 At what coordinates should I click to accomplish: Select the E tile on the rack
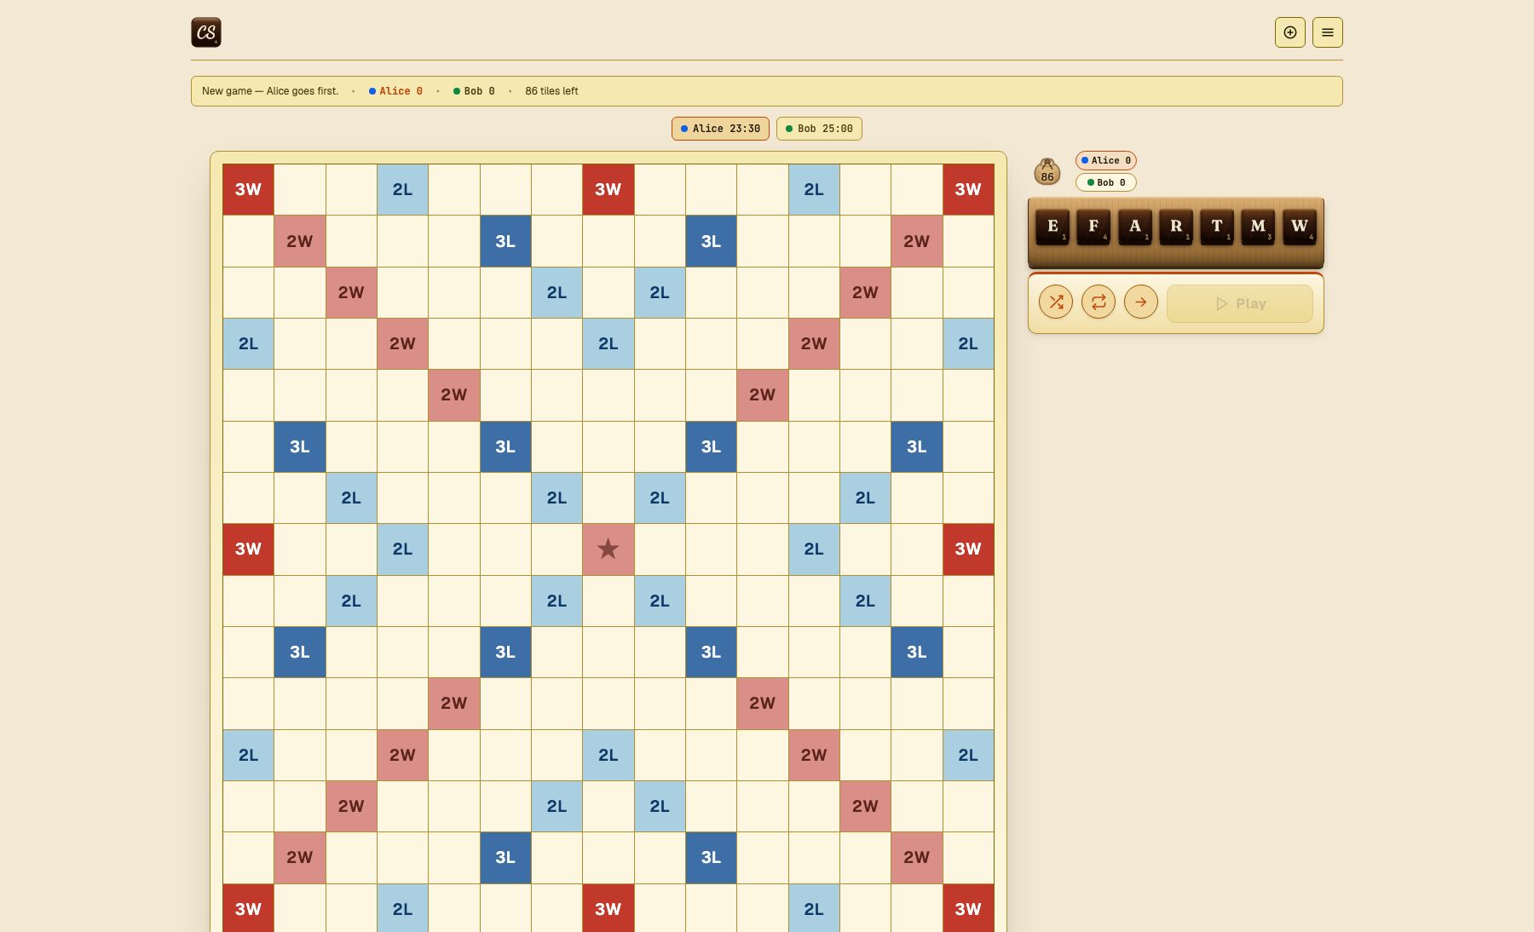pos(1052,227)
